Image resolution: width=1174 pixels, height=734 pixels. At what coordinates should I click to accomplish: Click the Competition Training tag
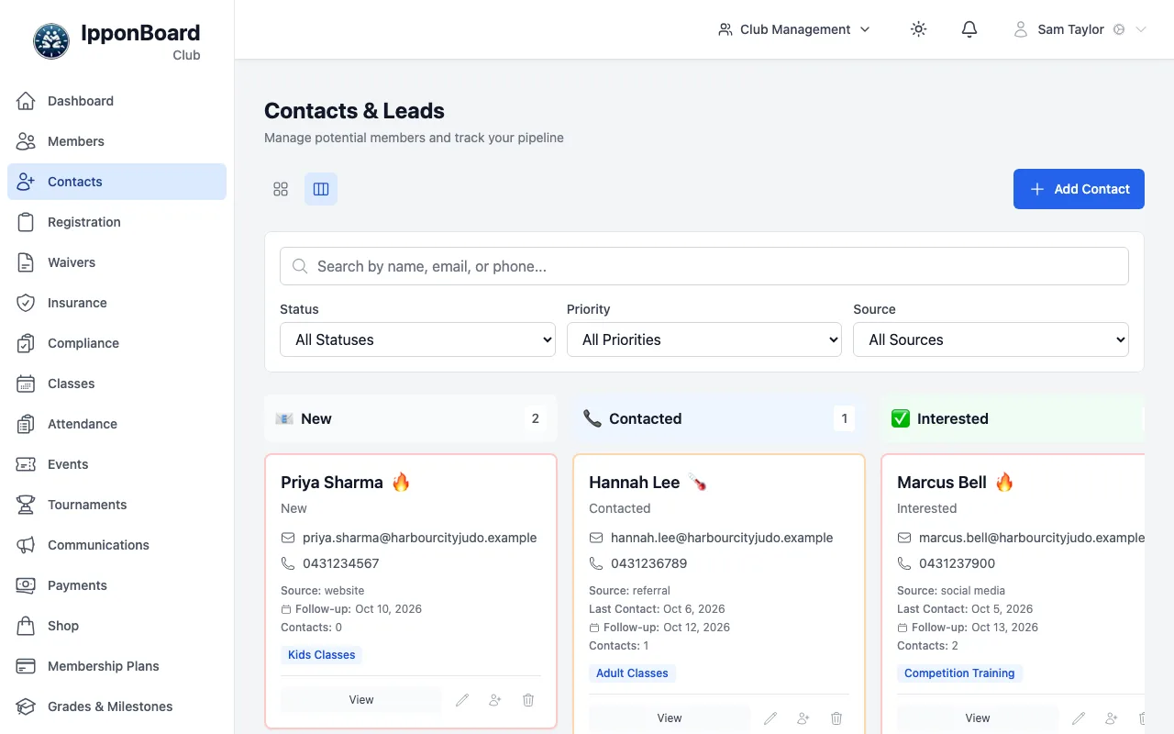click(x=959, y=673)
